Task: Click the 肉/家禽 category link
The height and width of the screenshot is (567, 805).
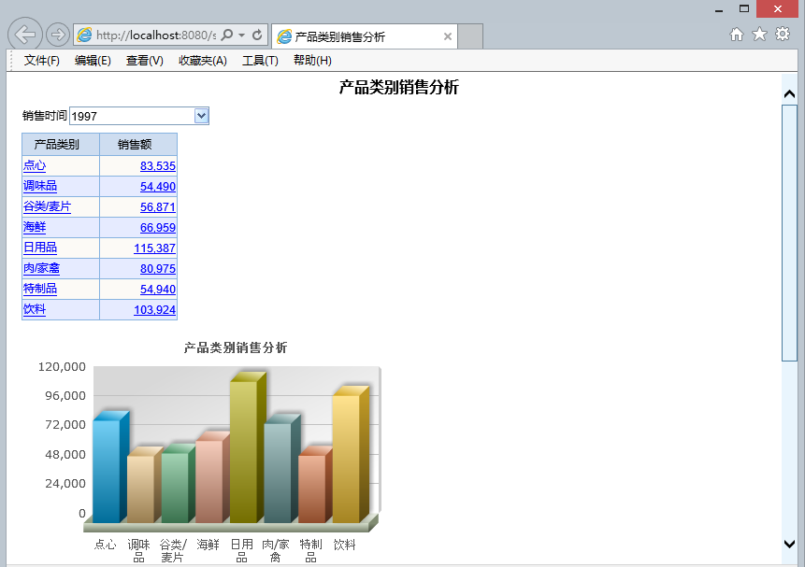Action: click(41, 268)
